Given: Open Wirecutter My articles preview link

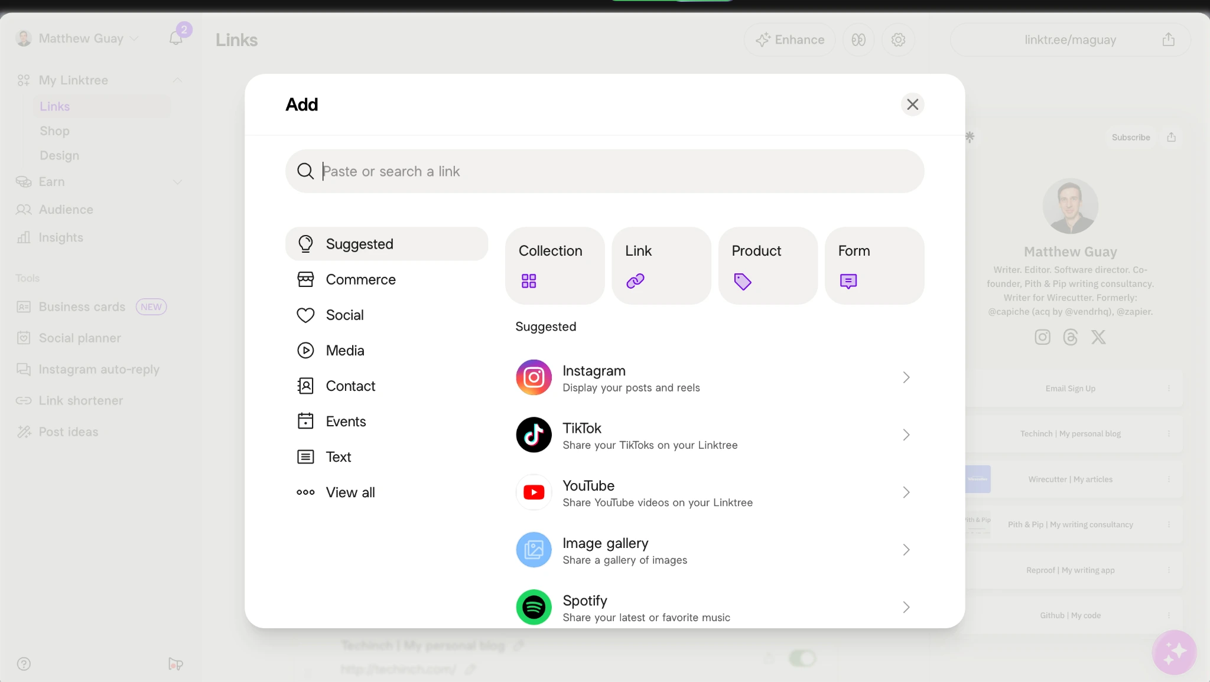Looking at the screenshot, I should pyautogui.click(x=1071, y=479).
